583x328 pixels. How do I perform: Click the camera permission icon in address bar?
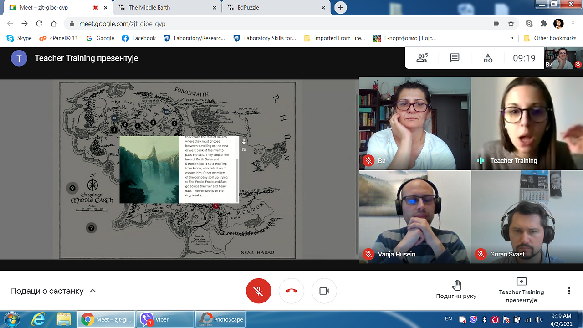496,24
